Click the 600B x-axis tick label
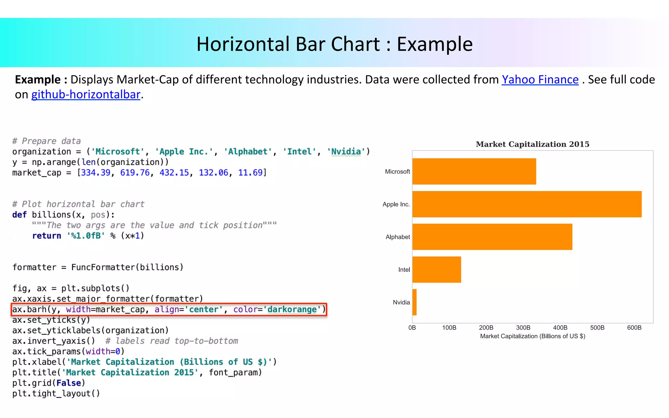 click(634, 328)
